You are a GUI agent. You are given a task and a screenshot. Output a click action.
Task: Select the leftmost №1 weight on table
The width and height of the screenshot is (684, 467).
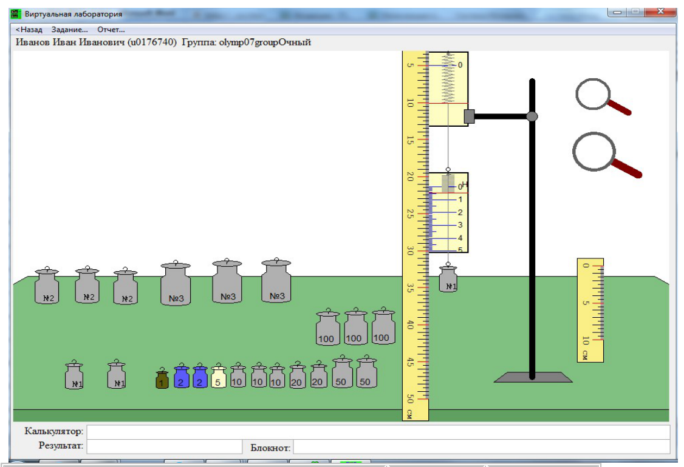tap(74, 375)
